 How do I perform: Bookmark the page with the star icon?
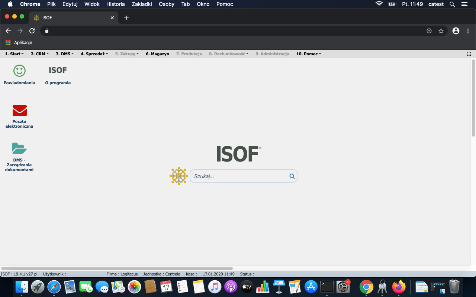click(x=441, y=31)
